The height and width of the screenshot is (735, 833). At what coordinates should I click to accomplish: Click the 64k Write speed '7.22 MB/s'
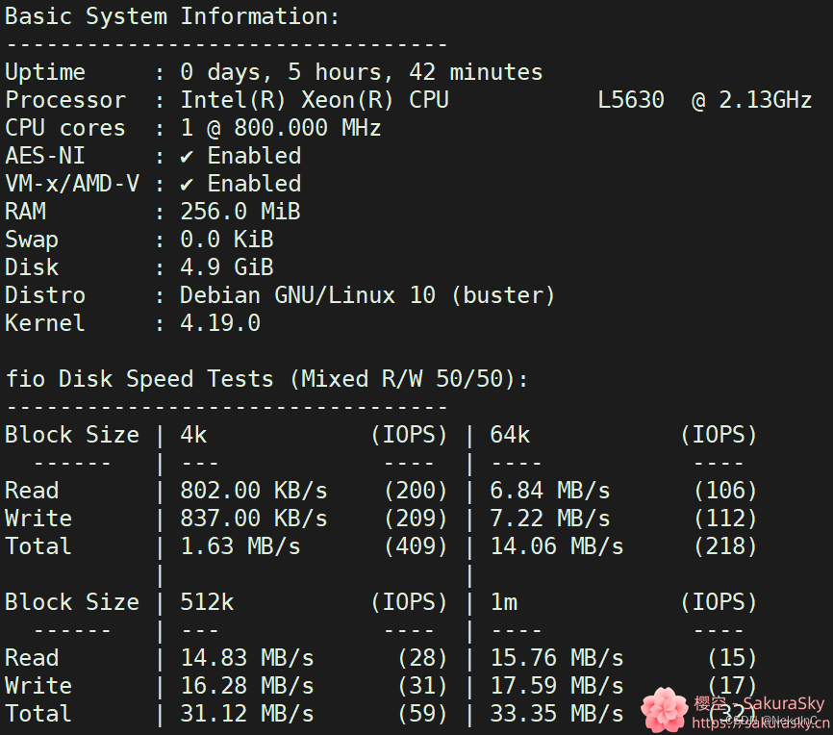click(549, 519)
